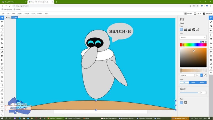This screenshot has width=213, height=120.
Task: Adjust the opacity value stepper
Action: 206,93
